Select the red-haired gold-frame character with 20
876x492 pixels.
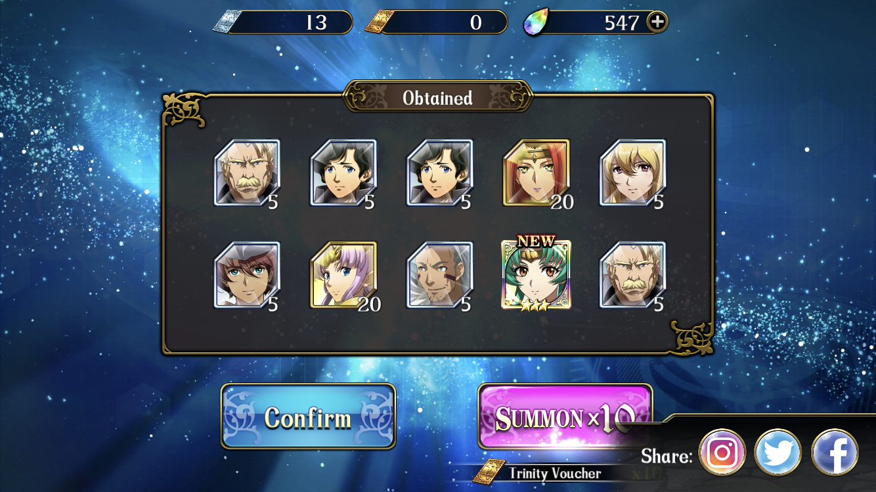[x=536, y=173]
